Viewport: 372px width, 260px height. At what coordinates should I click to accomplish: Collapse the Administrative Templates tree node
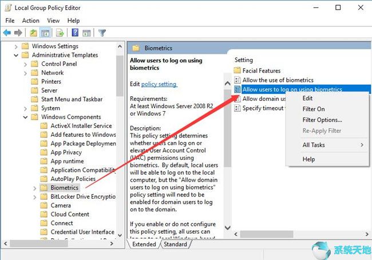click(17, 56)
